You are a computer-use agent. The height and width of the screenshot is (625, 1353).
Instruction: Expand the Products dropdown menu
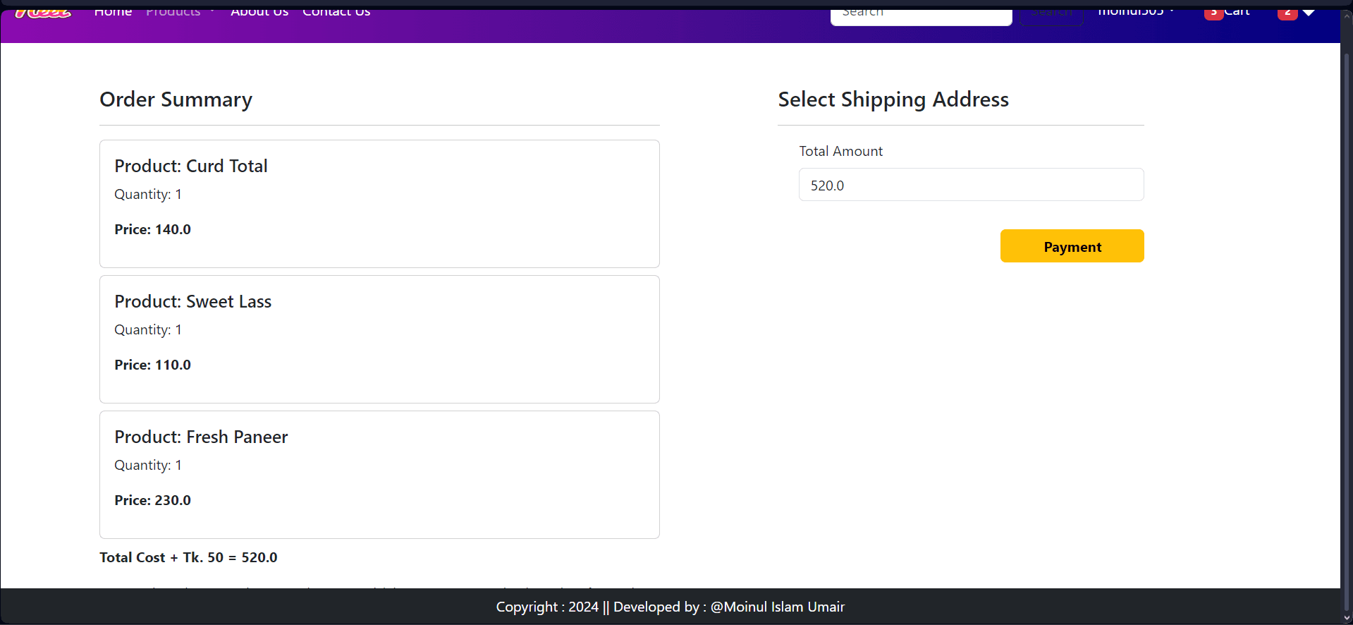180,13
